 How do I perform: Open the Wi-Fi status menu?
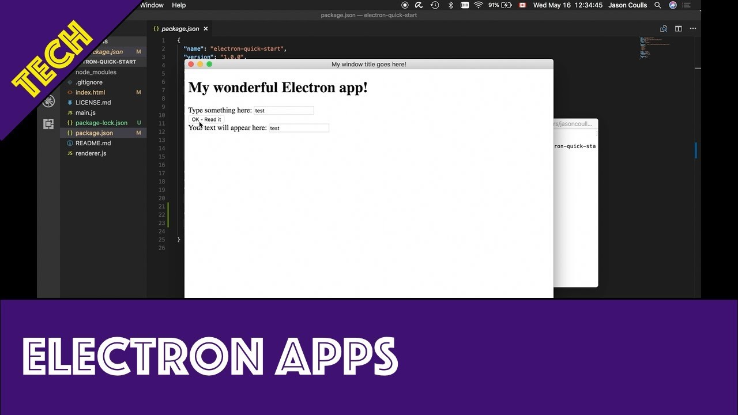point(479,5)
